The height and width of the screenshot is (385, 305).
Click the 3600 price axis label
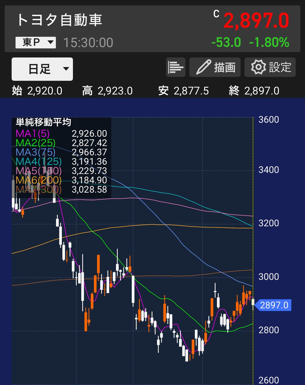click(x=269, y=120)
